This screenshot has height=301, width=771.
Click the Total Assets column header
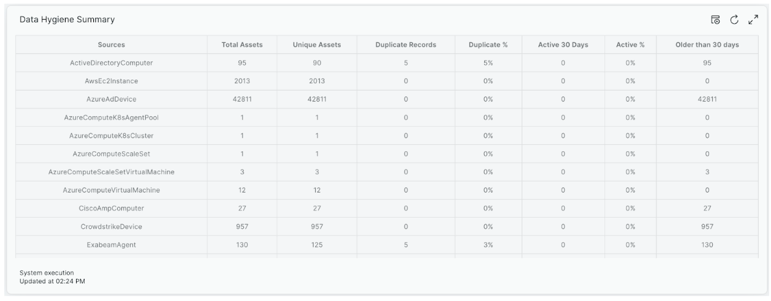click(242, 45)
